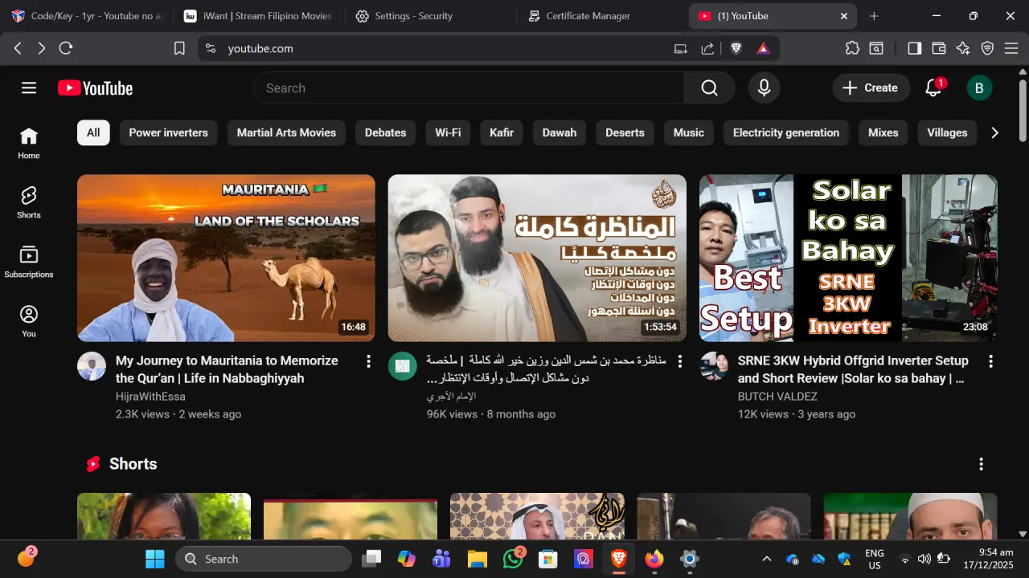
Task: Click the Brave Shields lion icon
Action: [736, 48]
